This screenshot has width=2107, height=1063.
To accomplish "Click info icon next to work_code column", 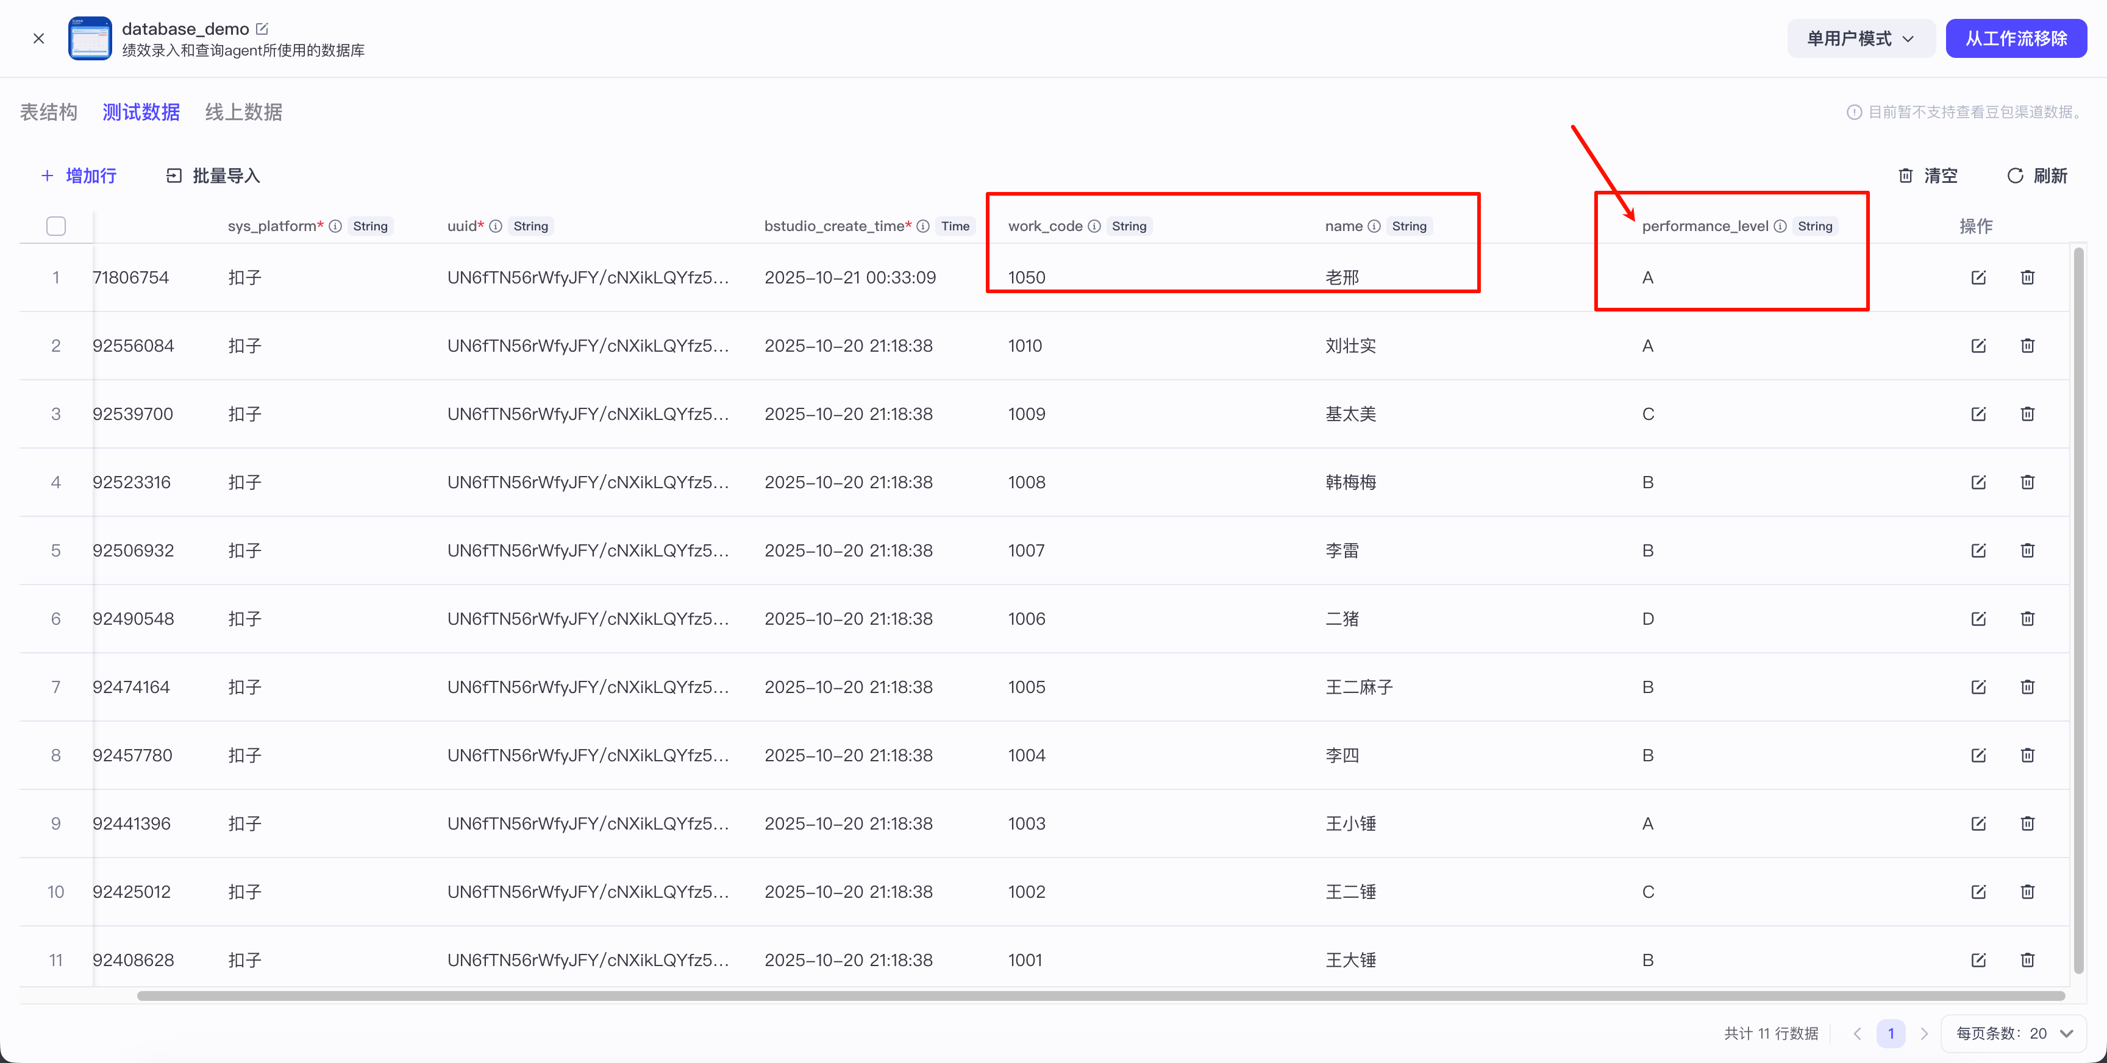I will pos(1094,227).
